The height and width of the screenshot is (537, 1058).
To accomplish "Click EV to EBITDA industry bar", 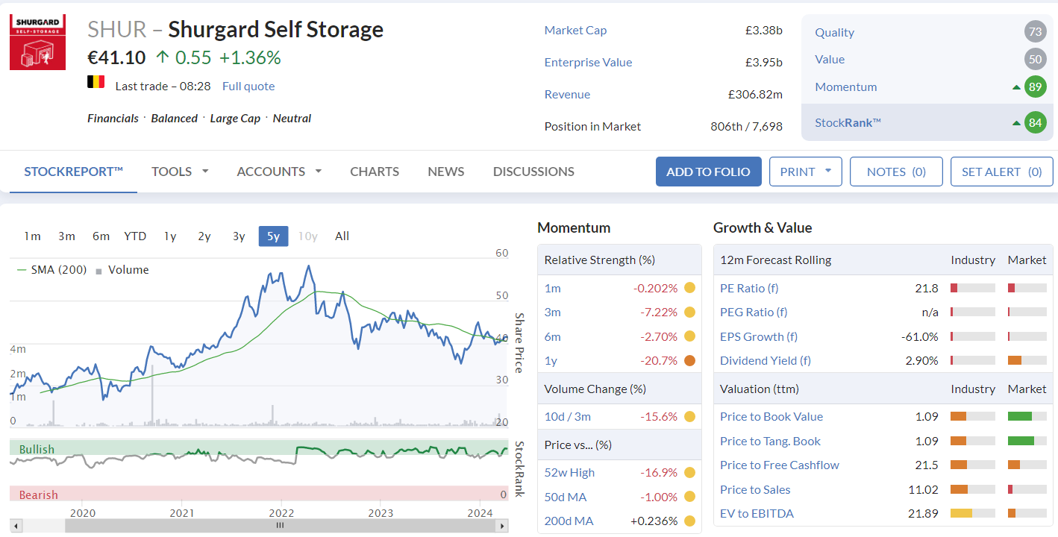I will 972,513.
